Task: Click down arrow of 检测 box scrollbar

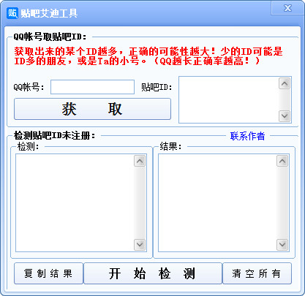Action: [x=140, y=244]
